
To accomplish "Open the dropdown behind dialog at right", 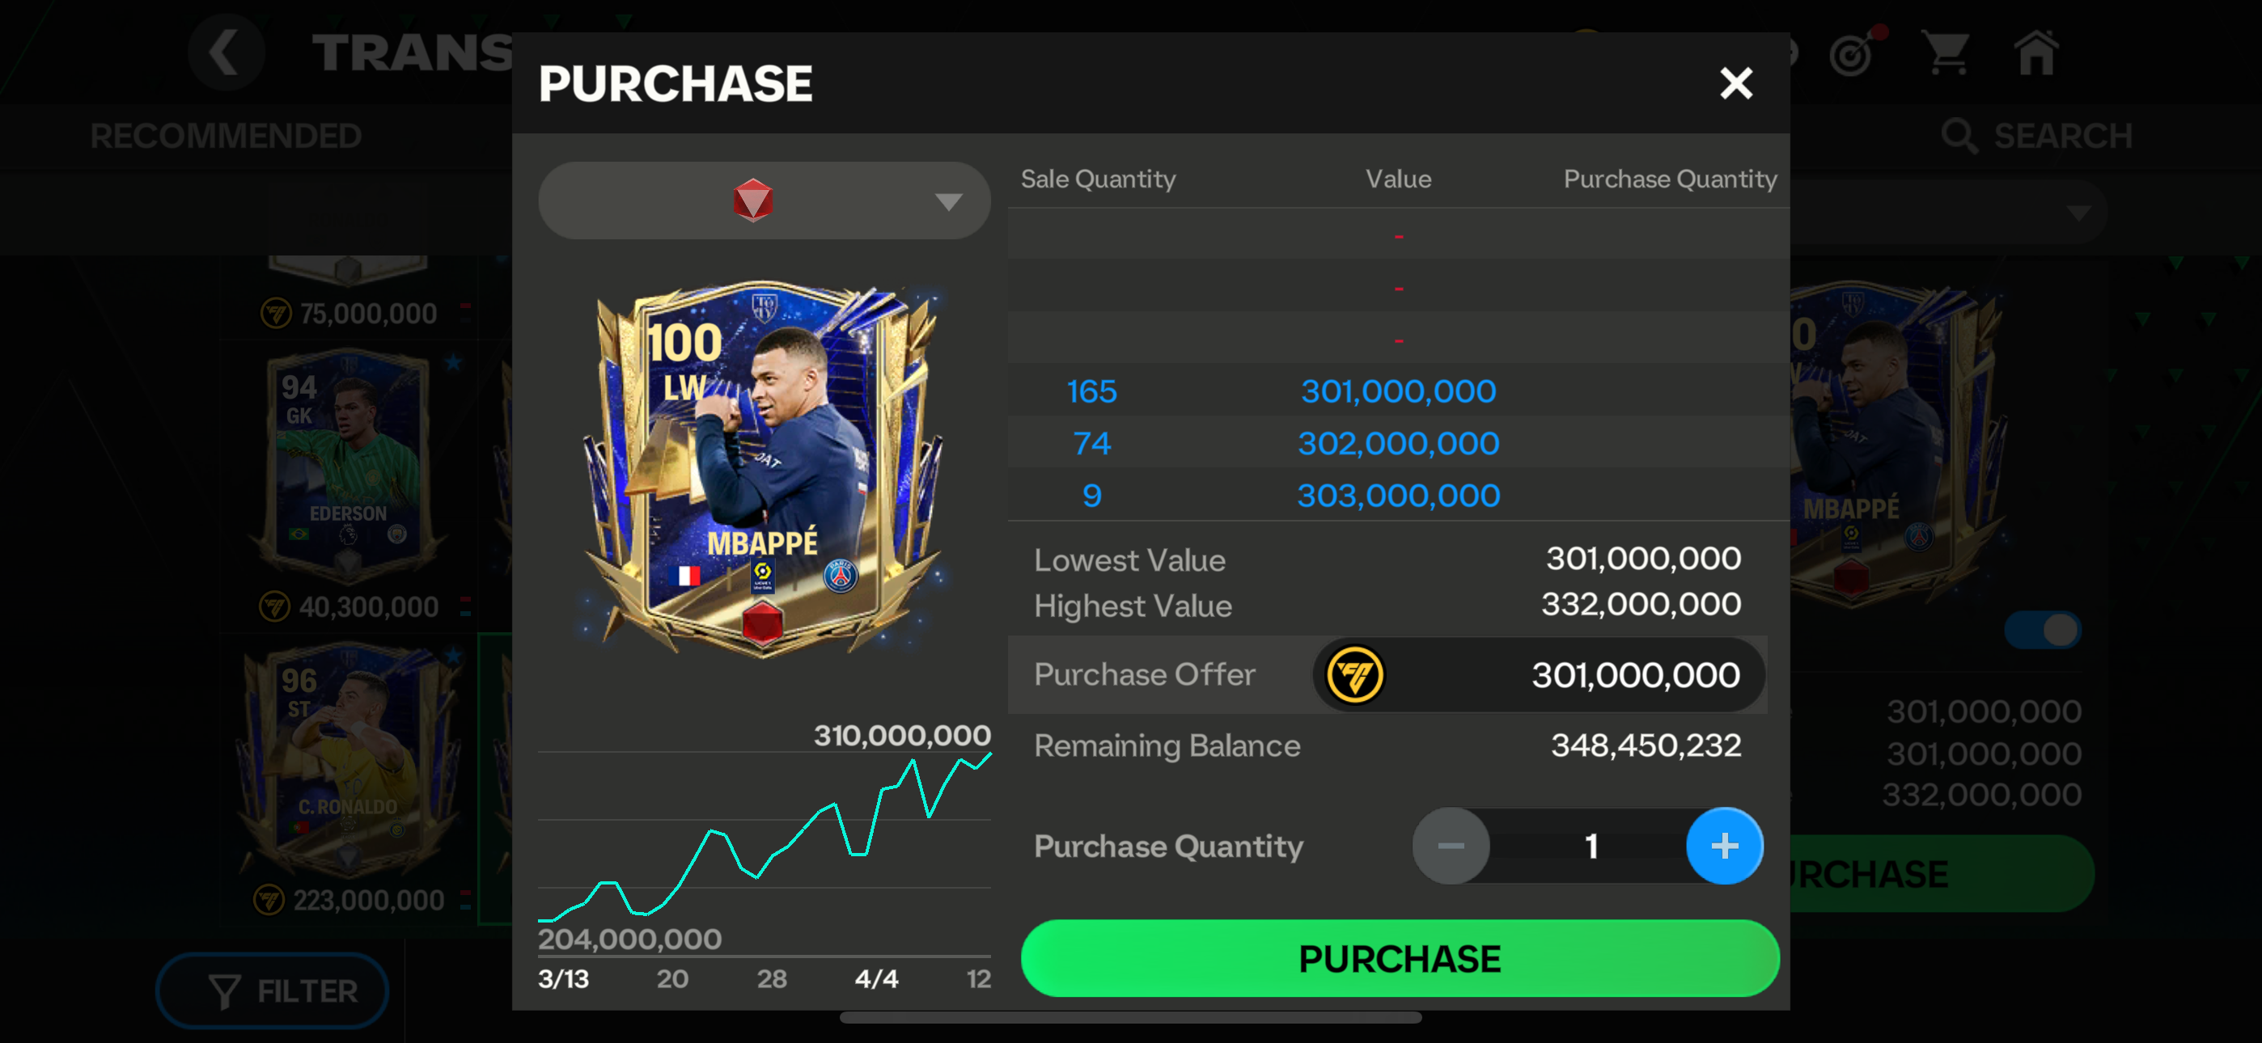I will point(2078,213).
